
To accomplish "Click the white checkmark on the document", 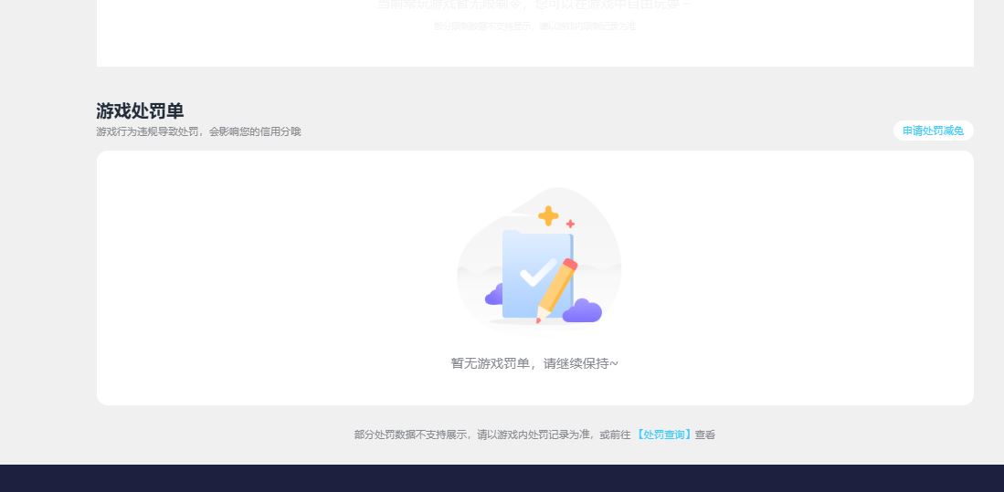I will (537, 272).
